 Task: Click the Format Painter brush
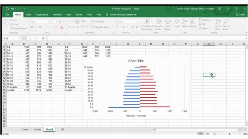coord(11,28)
